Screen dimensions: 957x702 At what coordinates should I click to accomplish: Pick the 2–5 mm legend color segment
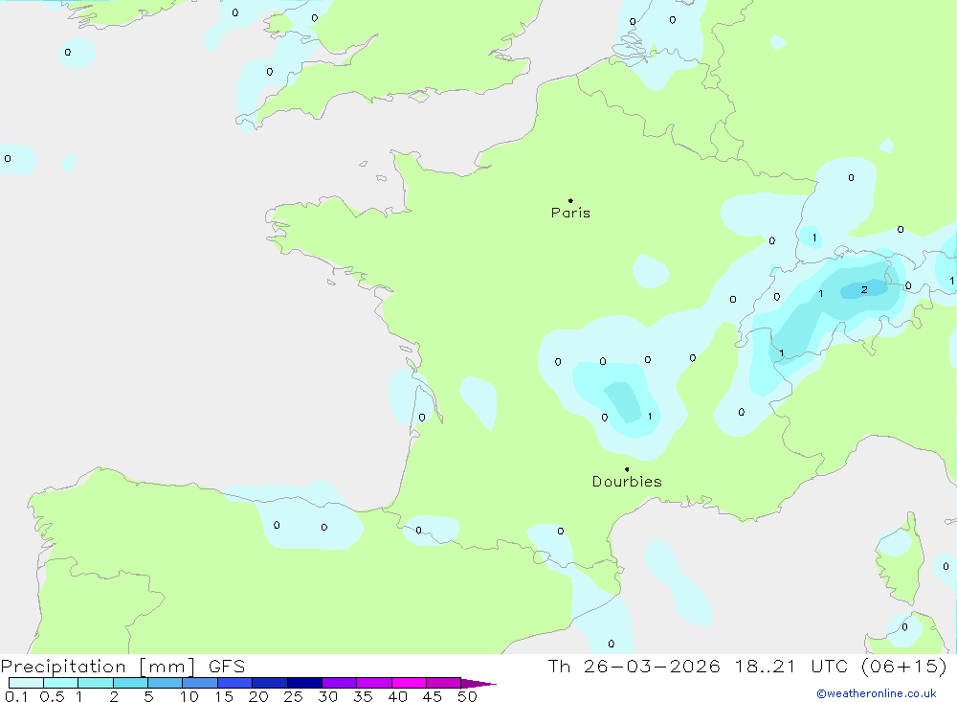coord(130,683)
